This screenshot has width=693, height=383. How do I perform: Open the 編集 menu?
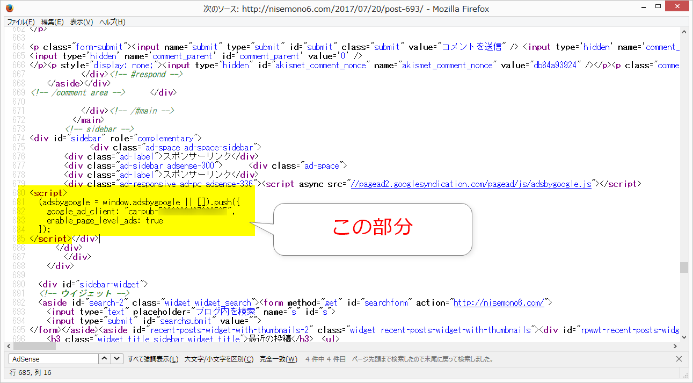[52, 22]
